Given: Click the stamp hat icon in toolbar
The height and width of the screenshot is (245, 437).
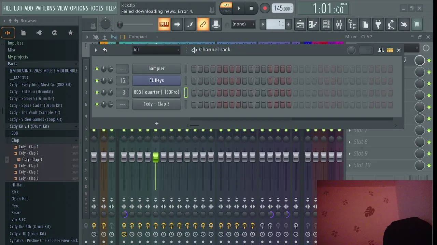Looking at the screenshot, I should click(216, 24).
